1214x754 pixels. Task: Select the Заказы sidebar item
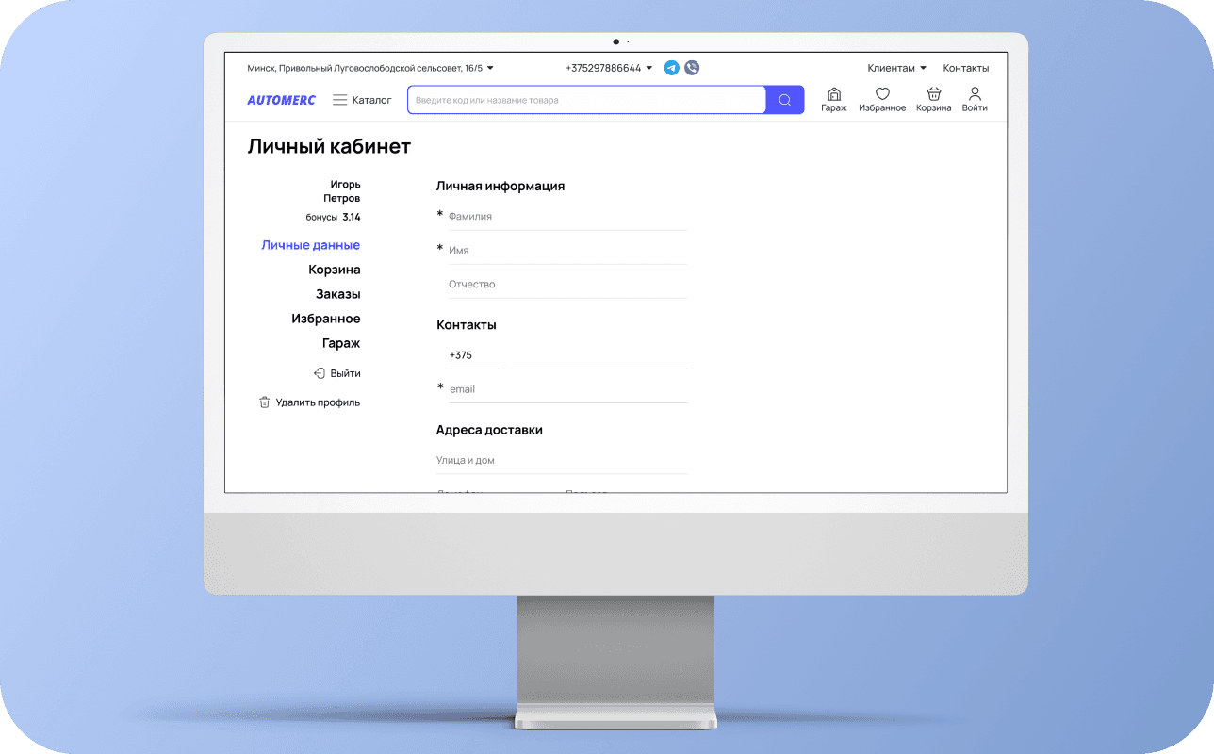click(337, 294)
